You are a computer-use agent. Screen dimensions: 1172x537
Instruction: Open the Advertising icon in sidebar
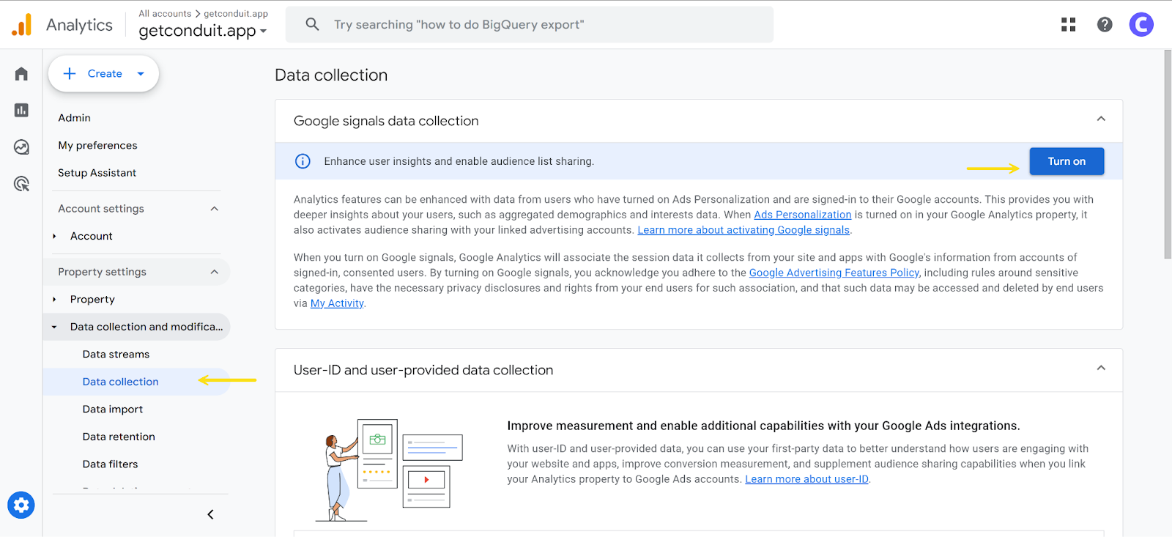[x=21, y=184]
